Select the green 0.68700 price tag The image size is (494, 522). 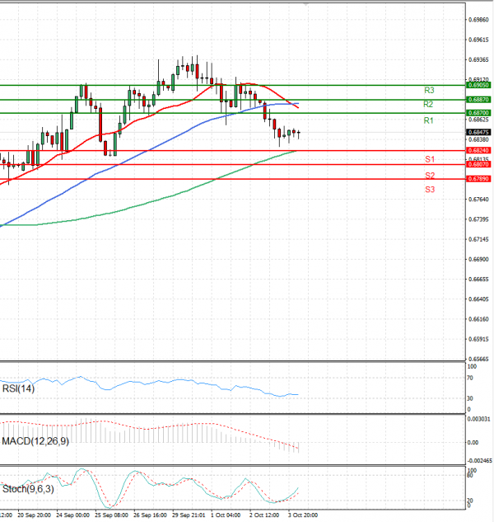pyautogui.click(x=478, y=113)
